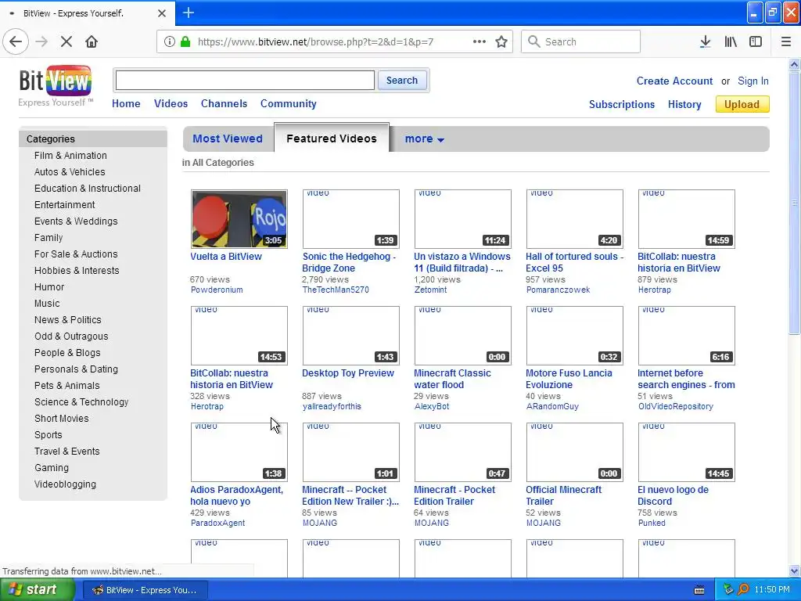The height and width of the screenshot is (601, 801).
Task: Click the green padlock security icon
Action: coord(185,42)
